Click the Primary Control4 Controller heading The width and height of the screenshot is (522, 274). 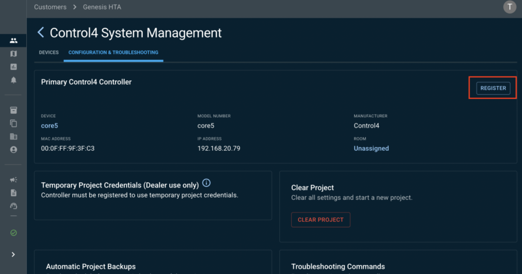tap(86, 82)
